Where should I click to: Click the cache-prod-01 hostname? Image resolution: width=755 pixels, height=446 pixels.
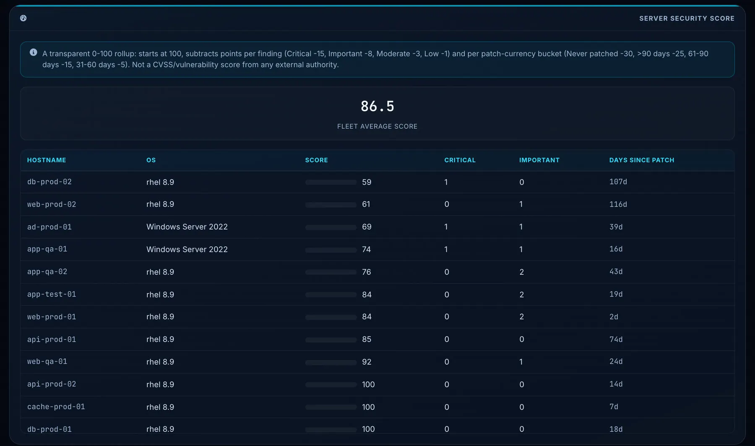(x=56, y=407)
